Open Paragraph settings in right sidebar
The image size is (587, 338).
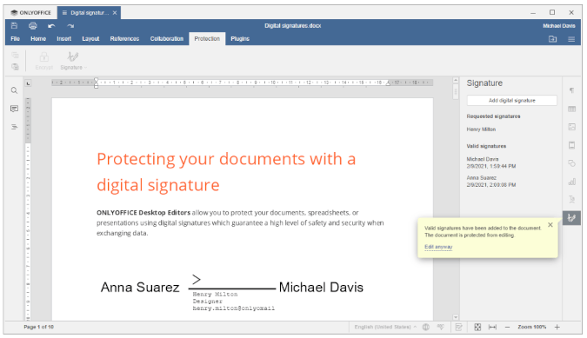coord(571,90)
